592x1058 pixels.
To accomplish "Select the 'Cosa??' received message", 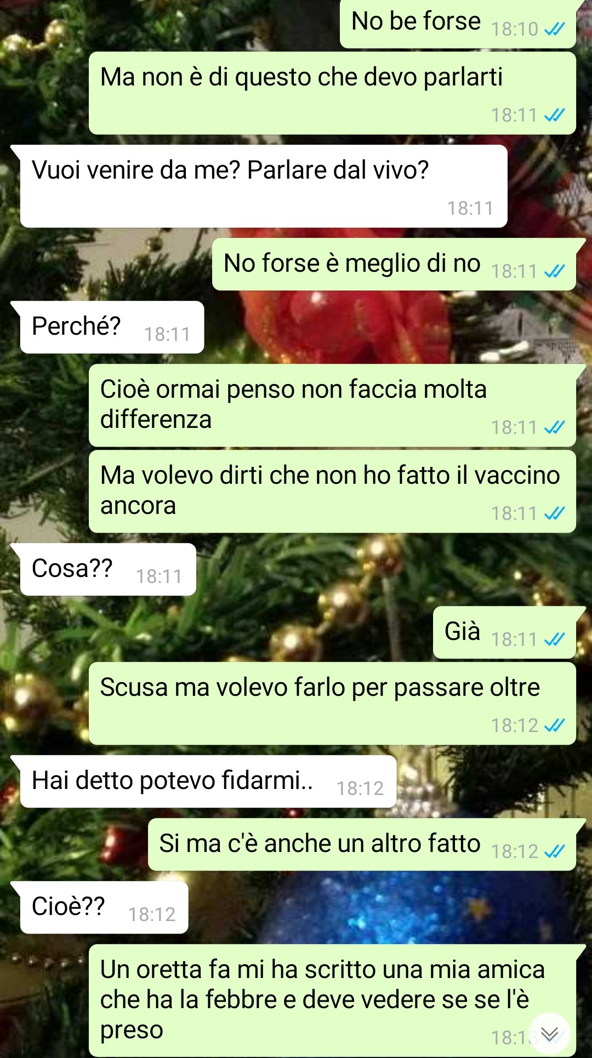I will [x=108, y=569].
